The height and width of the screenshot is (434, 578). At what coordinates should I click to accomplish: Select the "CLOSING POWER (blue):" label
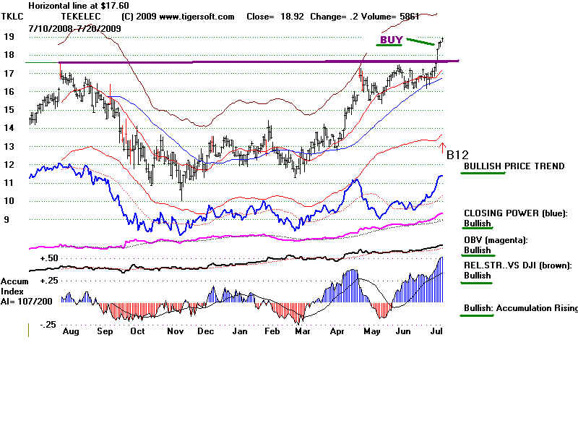(516, 213)
